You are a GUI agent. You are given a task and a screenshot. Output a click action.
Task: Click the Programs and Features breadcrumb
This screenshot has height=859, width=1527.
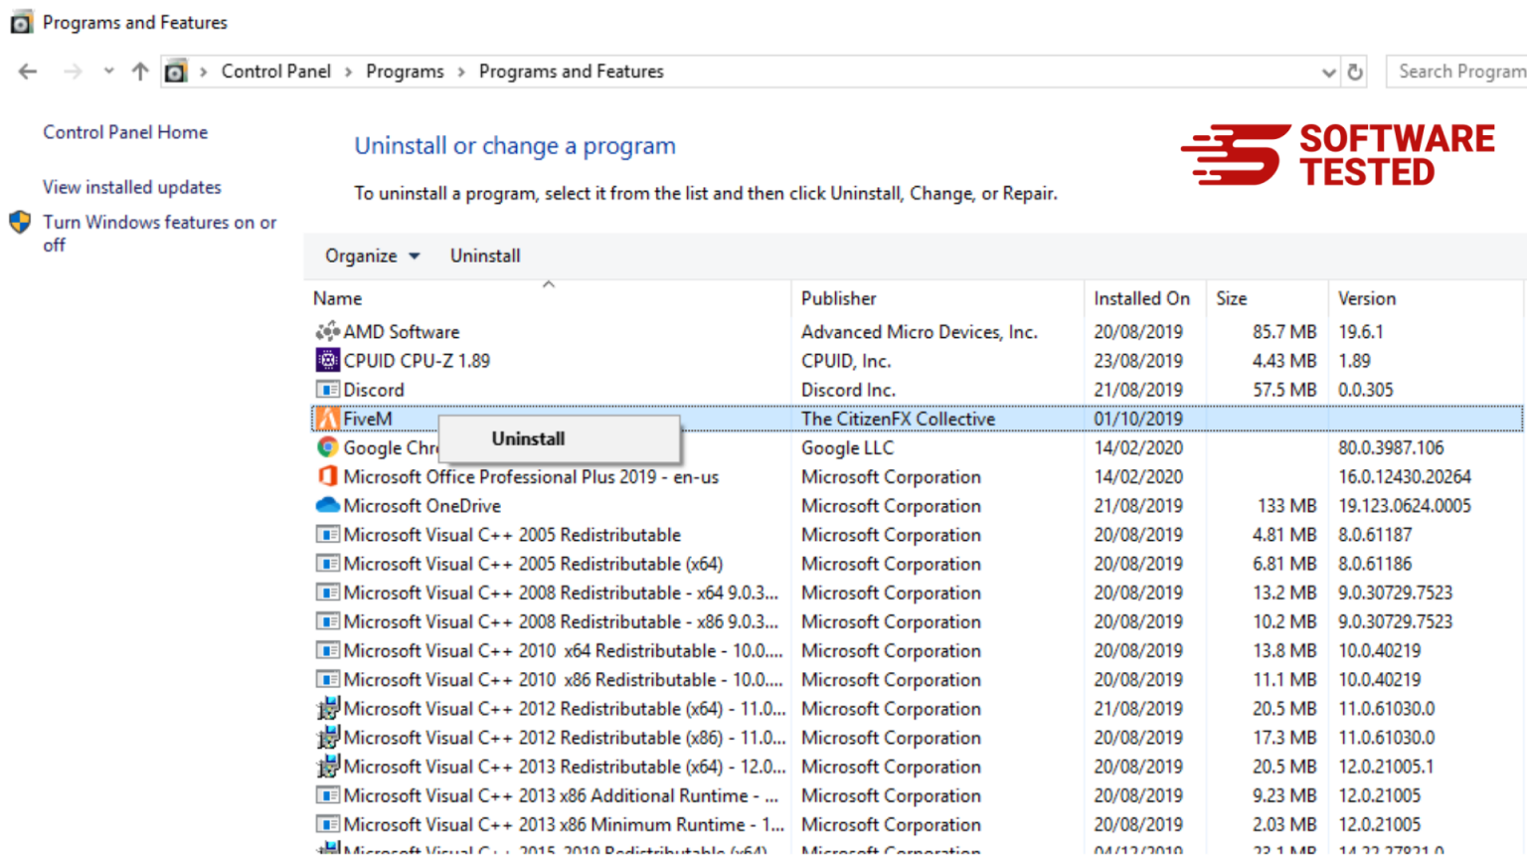point(572,72)
